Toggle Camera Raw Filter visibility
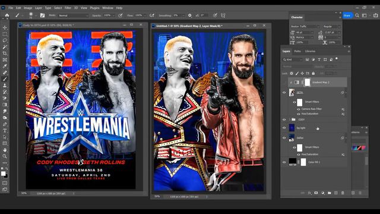 pyautogui.click(x=299, y=109)
